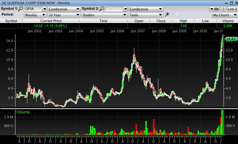Open Symbol 1 Candlestick chart type dropdown
Image resolution: width=238 pixels, height=144 pixels.
[64, 9]
